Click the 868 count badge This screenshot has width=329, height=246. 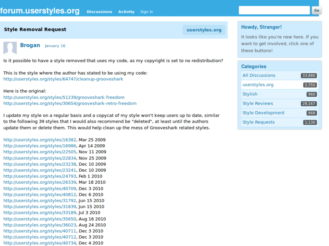[312, 113]
